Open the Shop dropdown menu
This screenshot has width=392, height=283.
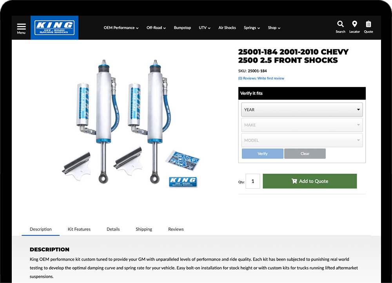pyautogui.click(x=274, y=28)
